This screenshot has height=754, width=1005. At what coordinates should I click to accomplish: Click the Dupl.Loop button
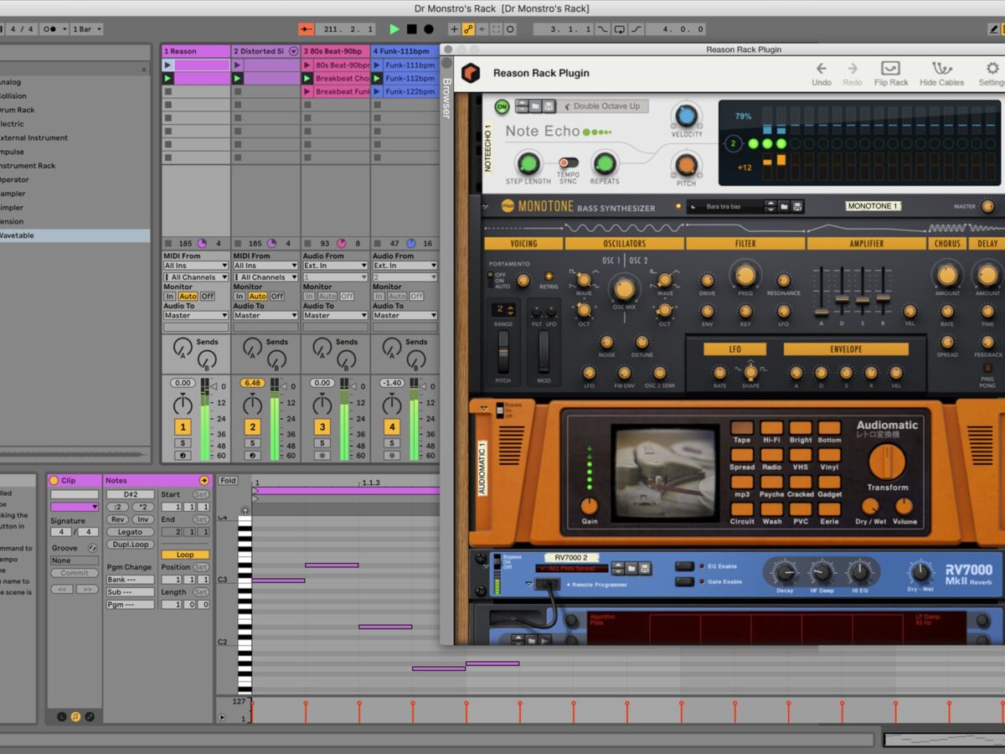130,545
